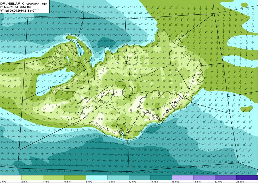Click the 10 m/s legend color swatch

(118, 178)
